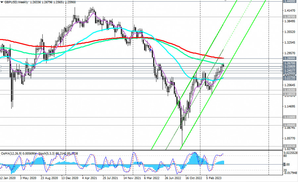Click the right end of the red moving average
This screenshot has height=182, width=298.
point(223,58)
